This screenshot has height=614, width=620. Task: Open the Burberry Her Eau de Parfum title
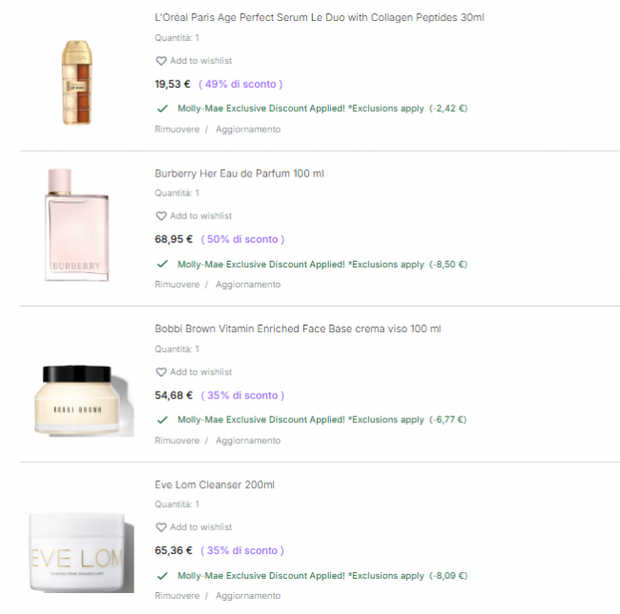239,174
